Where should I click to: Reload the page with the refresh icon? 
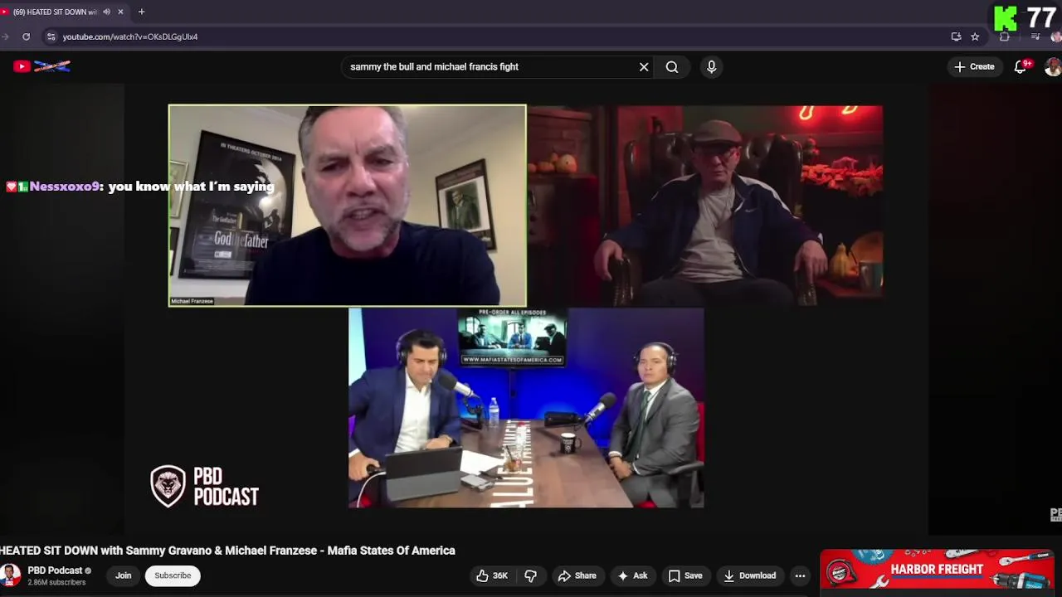[27, 36]
